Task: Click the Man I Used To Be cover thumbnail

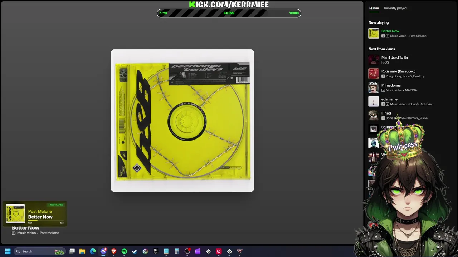Action: point(374,60)
